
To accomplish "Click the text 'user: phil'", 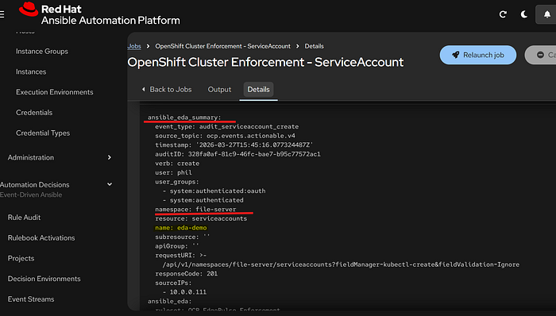I will (173, 172).
